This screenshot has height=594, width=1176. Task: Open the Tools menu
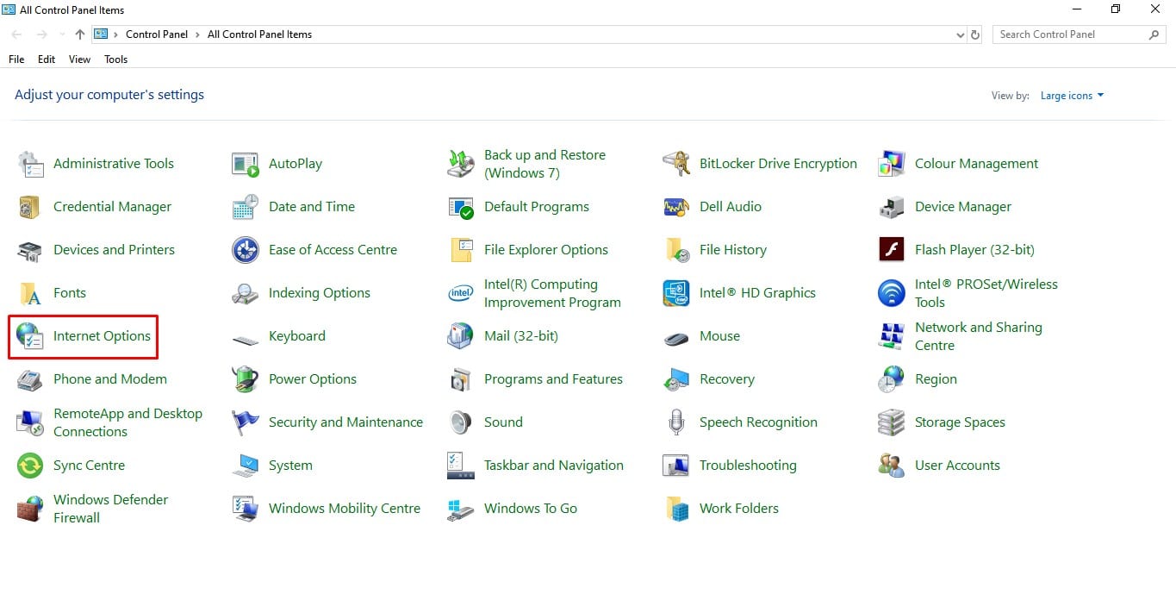115,59
